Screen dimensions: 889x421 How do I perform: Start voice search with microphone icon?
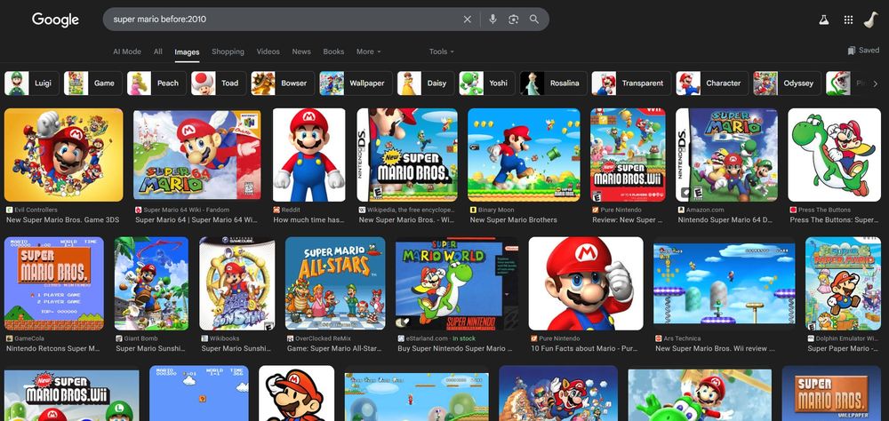point(493,20)
